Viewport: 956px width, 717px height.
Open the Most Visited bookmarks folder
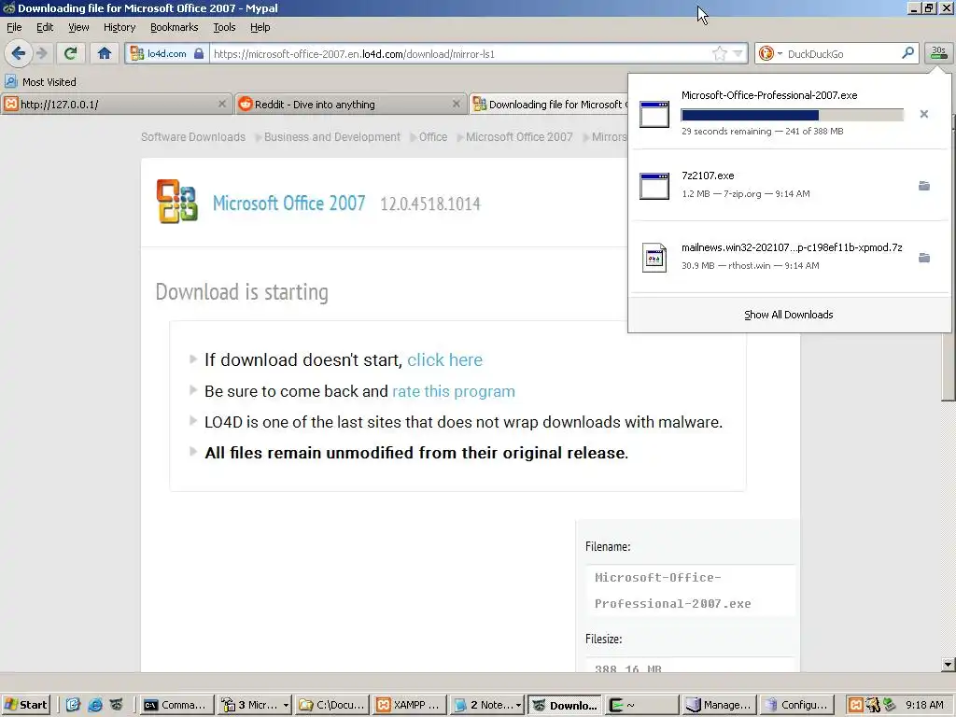pos(41,82)
